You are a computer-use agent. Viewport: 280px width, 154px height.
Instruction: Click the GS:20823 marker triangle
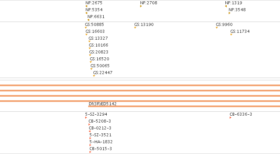click(90, 55)
